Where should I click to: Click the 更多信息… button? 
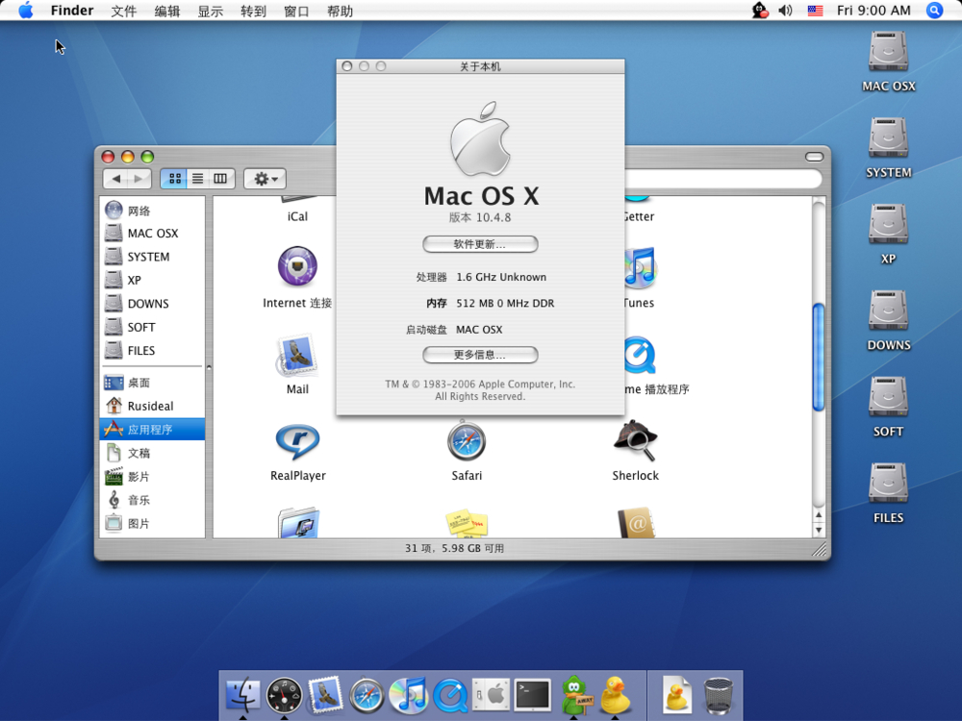click(480, 355)
